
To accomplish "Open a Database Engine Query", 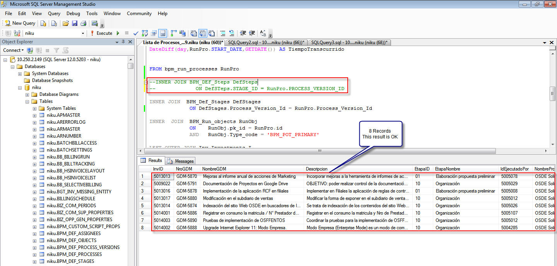I will coord(43,23).
